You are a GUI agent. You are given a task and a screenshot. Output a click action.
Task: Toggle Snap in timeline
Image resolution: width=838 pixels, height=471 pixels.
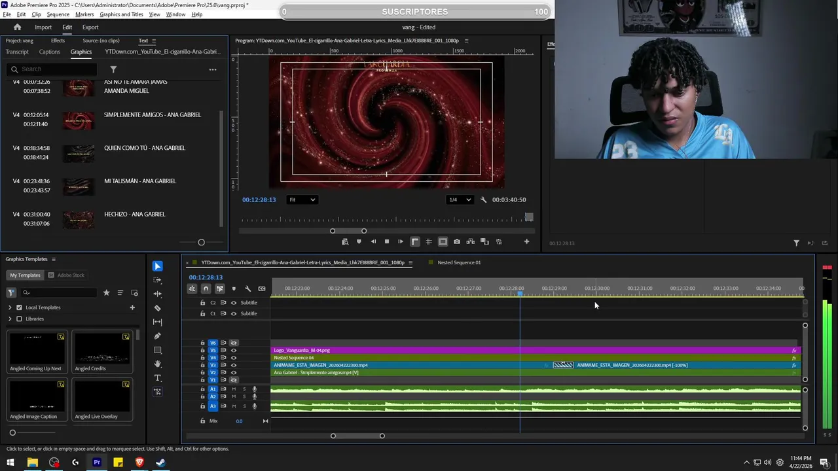click(206, 288)
